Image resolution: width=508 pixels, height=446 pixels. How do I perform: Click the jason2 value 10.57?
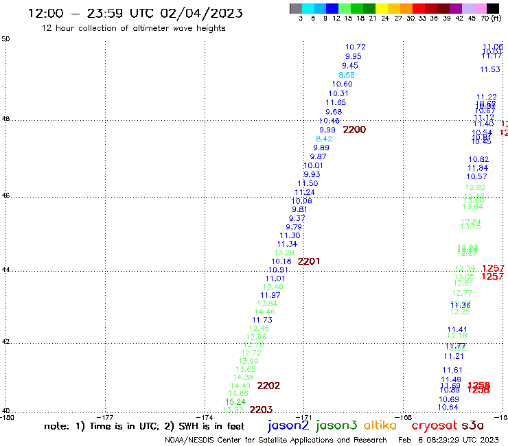[x=476, y=176]
